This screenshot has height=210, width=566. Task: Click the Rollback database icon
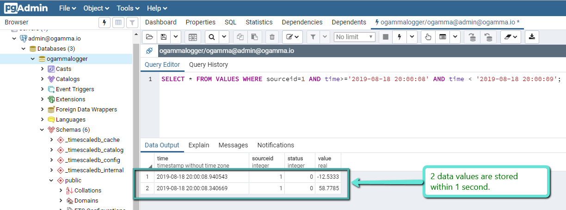click(x=488, y=37)
